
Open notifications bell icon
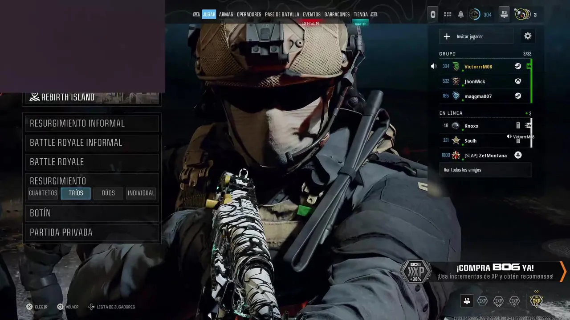click(461, 15)
